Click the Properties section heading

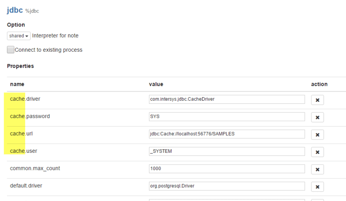coord(20,66)
